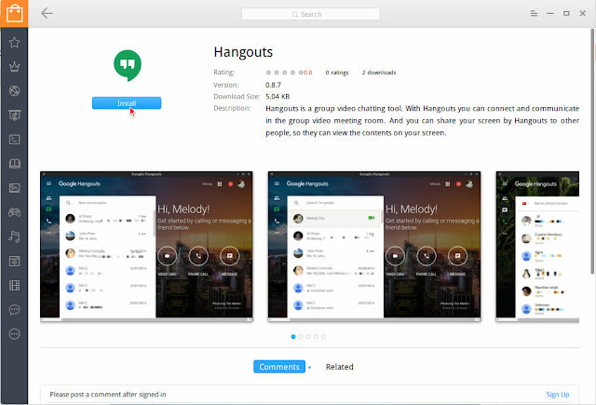This screenshot has height=405, width=596.
Task: Select the third screenshot pager dot
Action: click(x=308, y=337)
